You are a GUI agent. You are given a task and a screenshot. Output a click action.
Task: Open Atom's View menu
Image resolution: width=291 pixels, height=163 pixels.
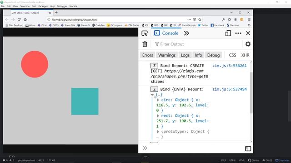15,6
